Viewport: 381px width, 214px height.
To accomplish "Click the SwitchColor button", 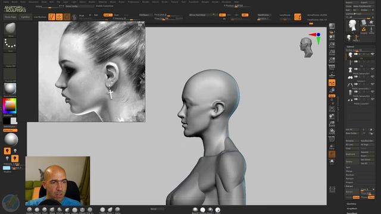I will 10,127.
